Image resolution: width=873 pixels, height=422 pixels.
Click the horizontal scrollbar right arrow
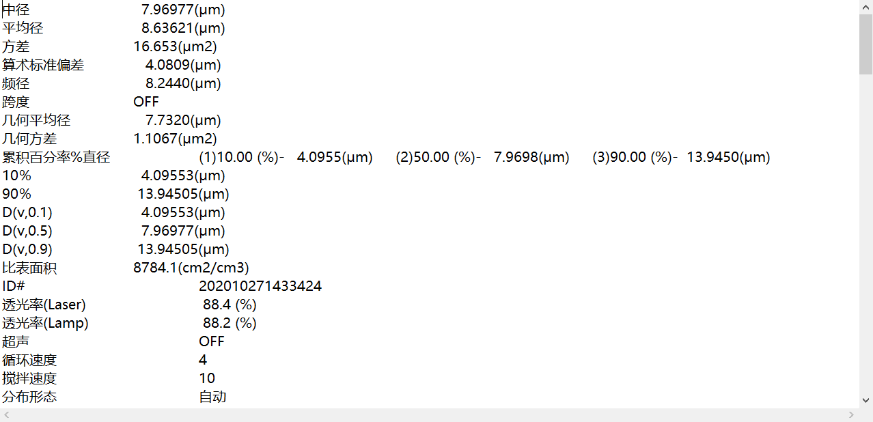coord(852,415)
